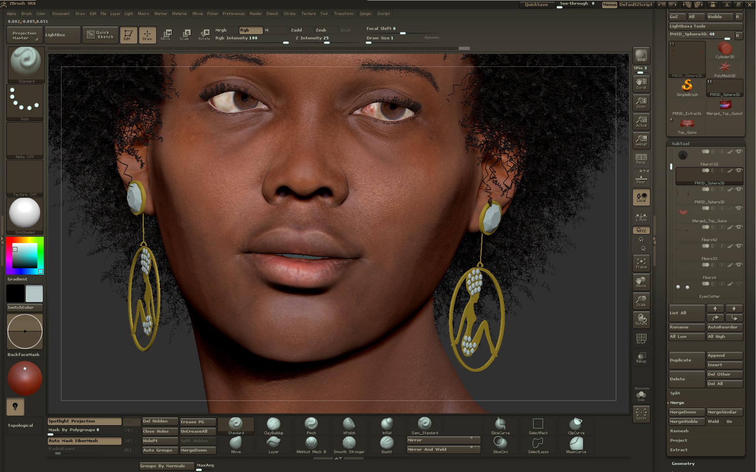
Task: Select the SelectLasso brush
Action: click(x=538, y=445)
